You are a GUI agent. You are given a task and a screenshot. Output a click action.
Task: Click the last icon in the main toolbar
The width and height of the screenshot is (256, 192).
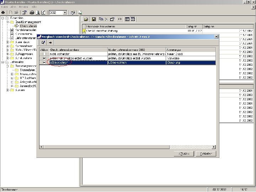click(x=80, y=12)
